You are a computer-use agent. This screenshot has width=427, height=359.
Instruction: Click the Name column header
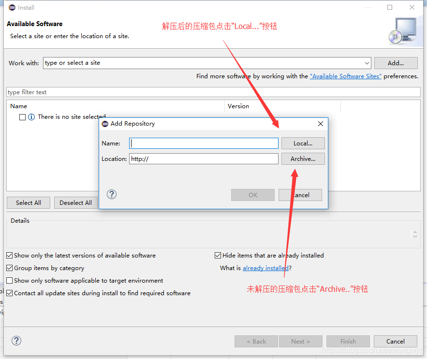click(x=116, y=106)
